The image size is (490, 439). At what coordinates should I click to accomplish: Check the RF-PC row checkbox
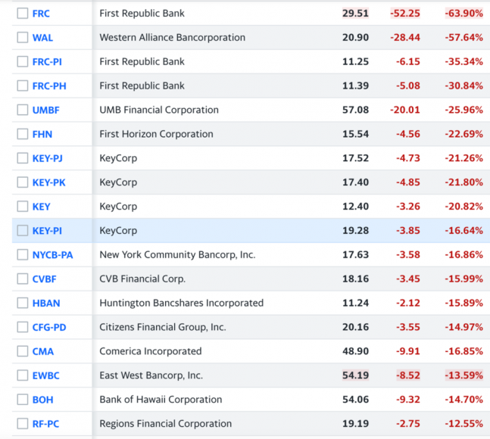click(22, 424)
